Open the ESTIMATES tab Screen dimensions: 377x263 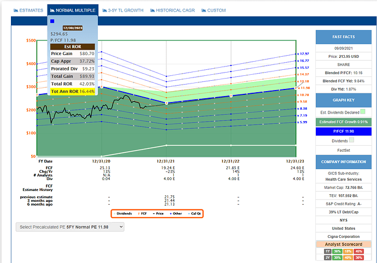pos(28,10)
